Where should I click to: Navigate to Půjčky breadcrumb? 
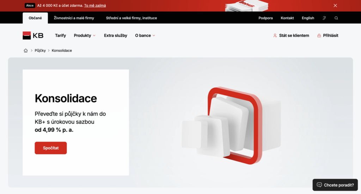(x=40, y=51)
